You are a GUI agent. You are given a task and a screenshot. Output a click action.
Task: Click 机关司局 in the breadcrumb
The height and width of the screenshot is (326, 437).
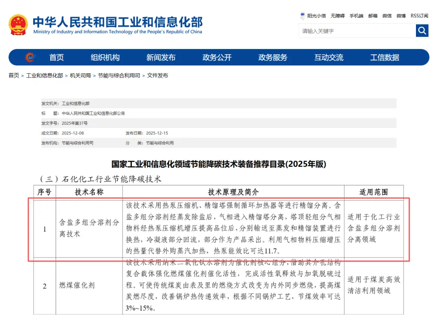[80, 76]
